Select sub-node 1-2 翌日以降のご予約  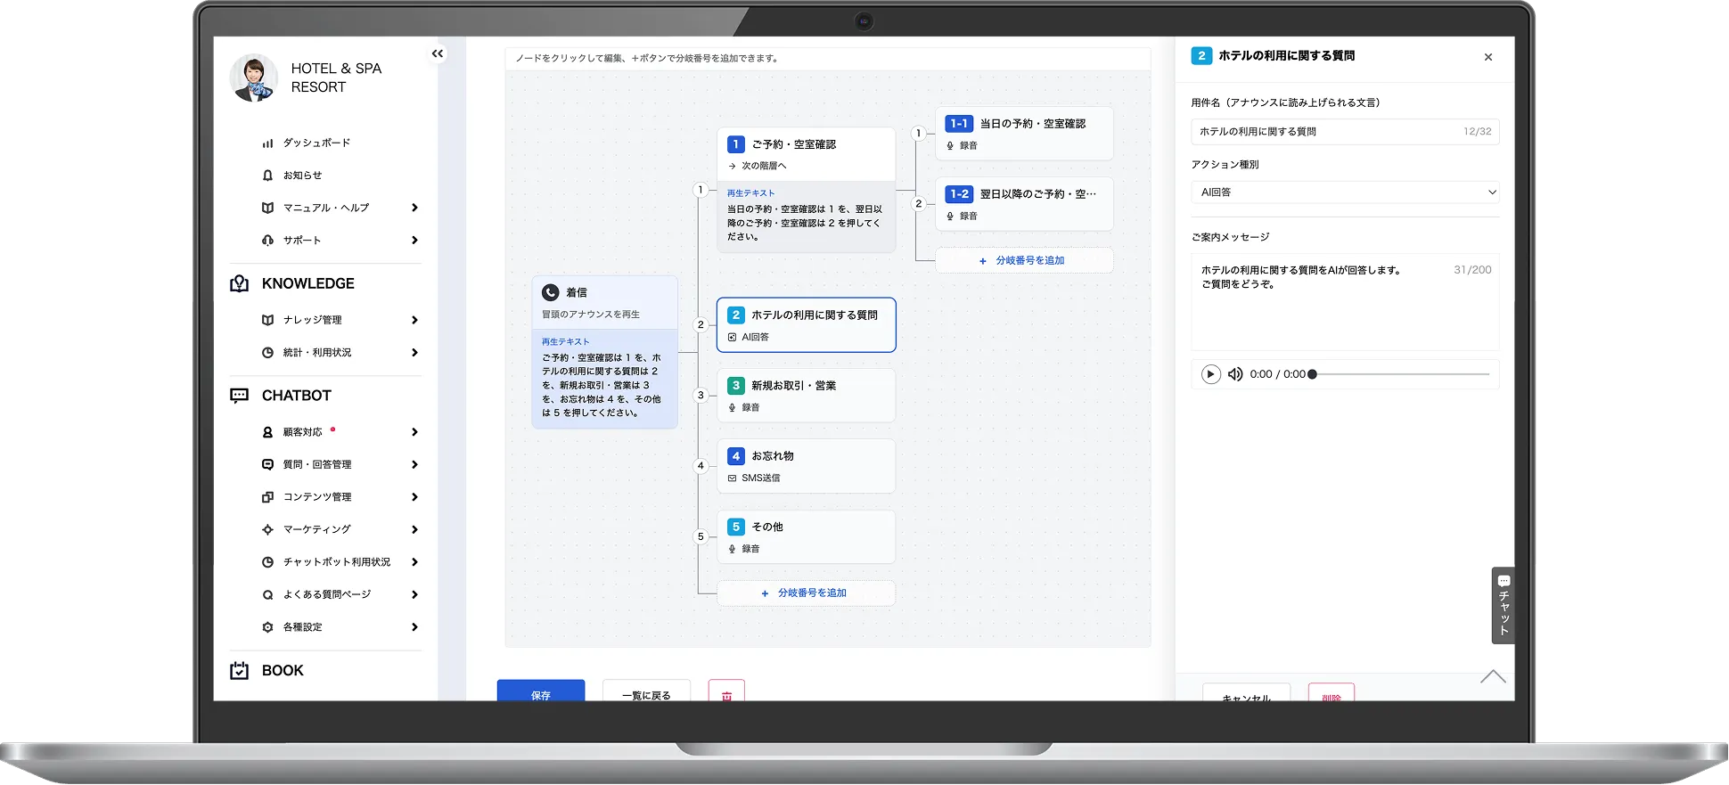click(x=1024, y=204)
